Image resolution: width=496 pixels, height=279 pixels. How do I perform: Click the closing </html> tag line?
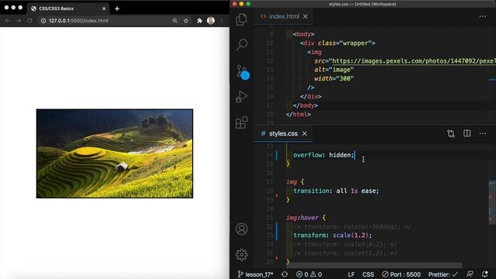coord(298,114)
